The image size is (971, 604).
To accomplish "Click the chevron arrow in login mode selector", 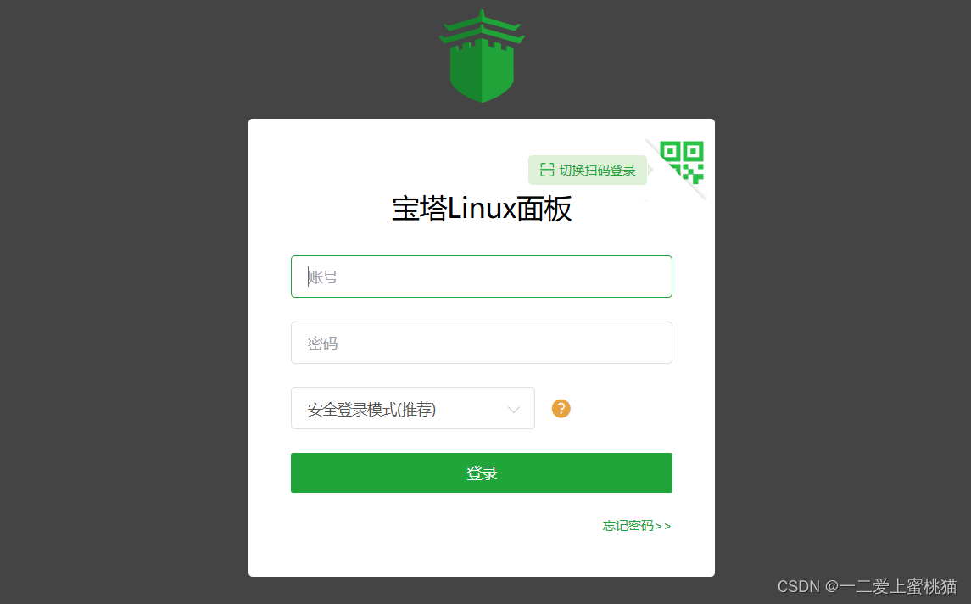I will coord(513,410).
